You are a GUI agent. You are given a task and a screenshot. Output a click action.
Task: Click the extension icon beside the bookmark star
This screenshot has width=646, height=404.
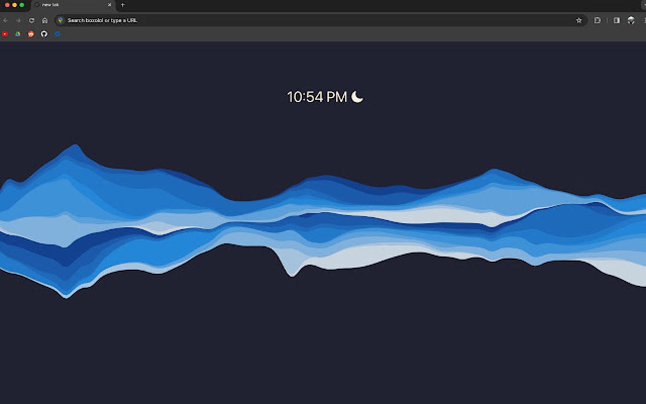pos(597,20)
